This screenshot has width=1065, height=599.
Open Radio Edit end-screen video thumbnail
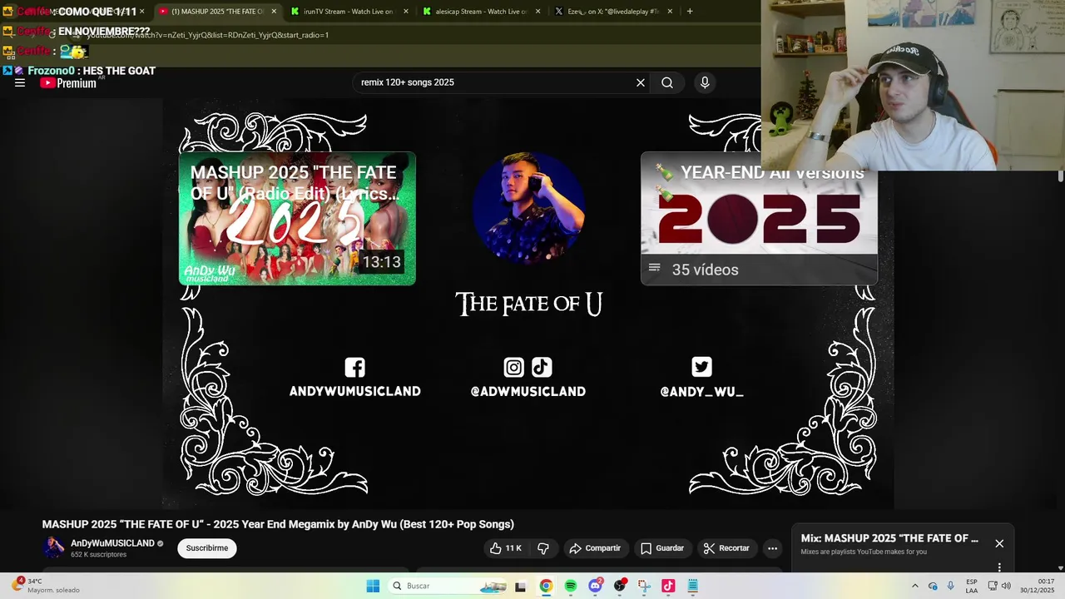click(297, 219)
